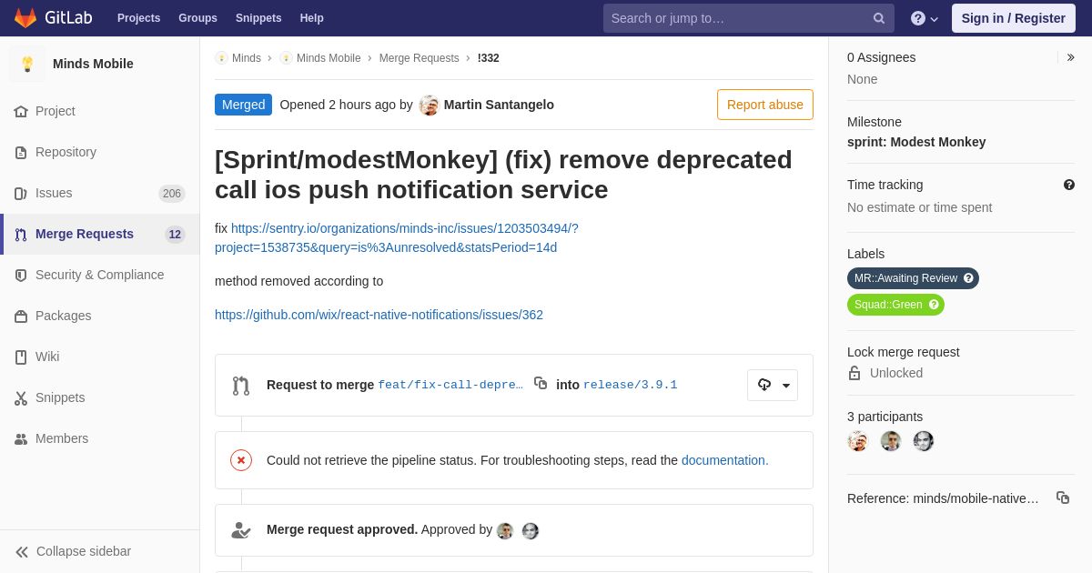The image size is (1092, 573).
Task: Open the sentry.io issue link
Action: [397, 237]
